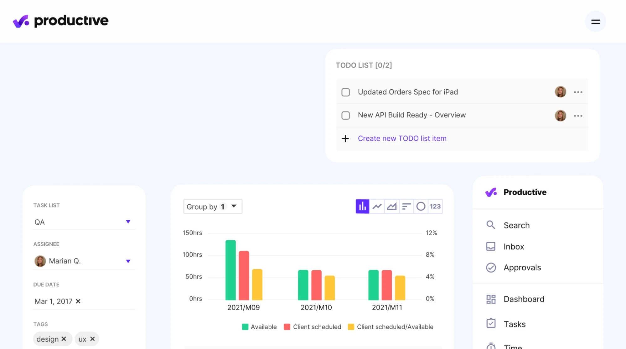Open Dashboard from sidebar menu
This screenshot has width=626, height=349.
524,300
